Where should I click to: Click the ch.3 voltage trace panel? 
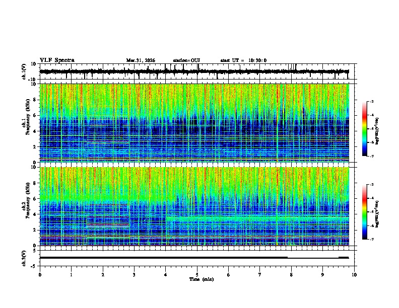[197, 258]
